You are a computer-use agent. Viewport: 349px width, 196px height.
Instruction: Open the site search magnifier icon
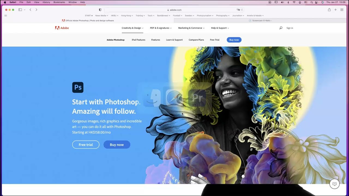pos(281,28)
